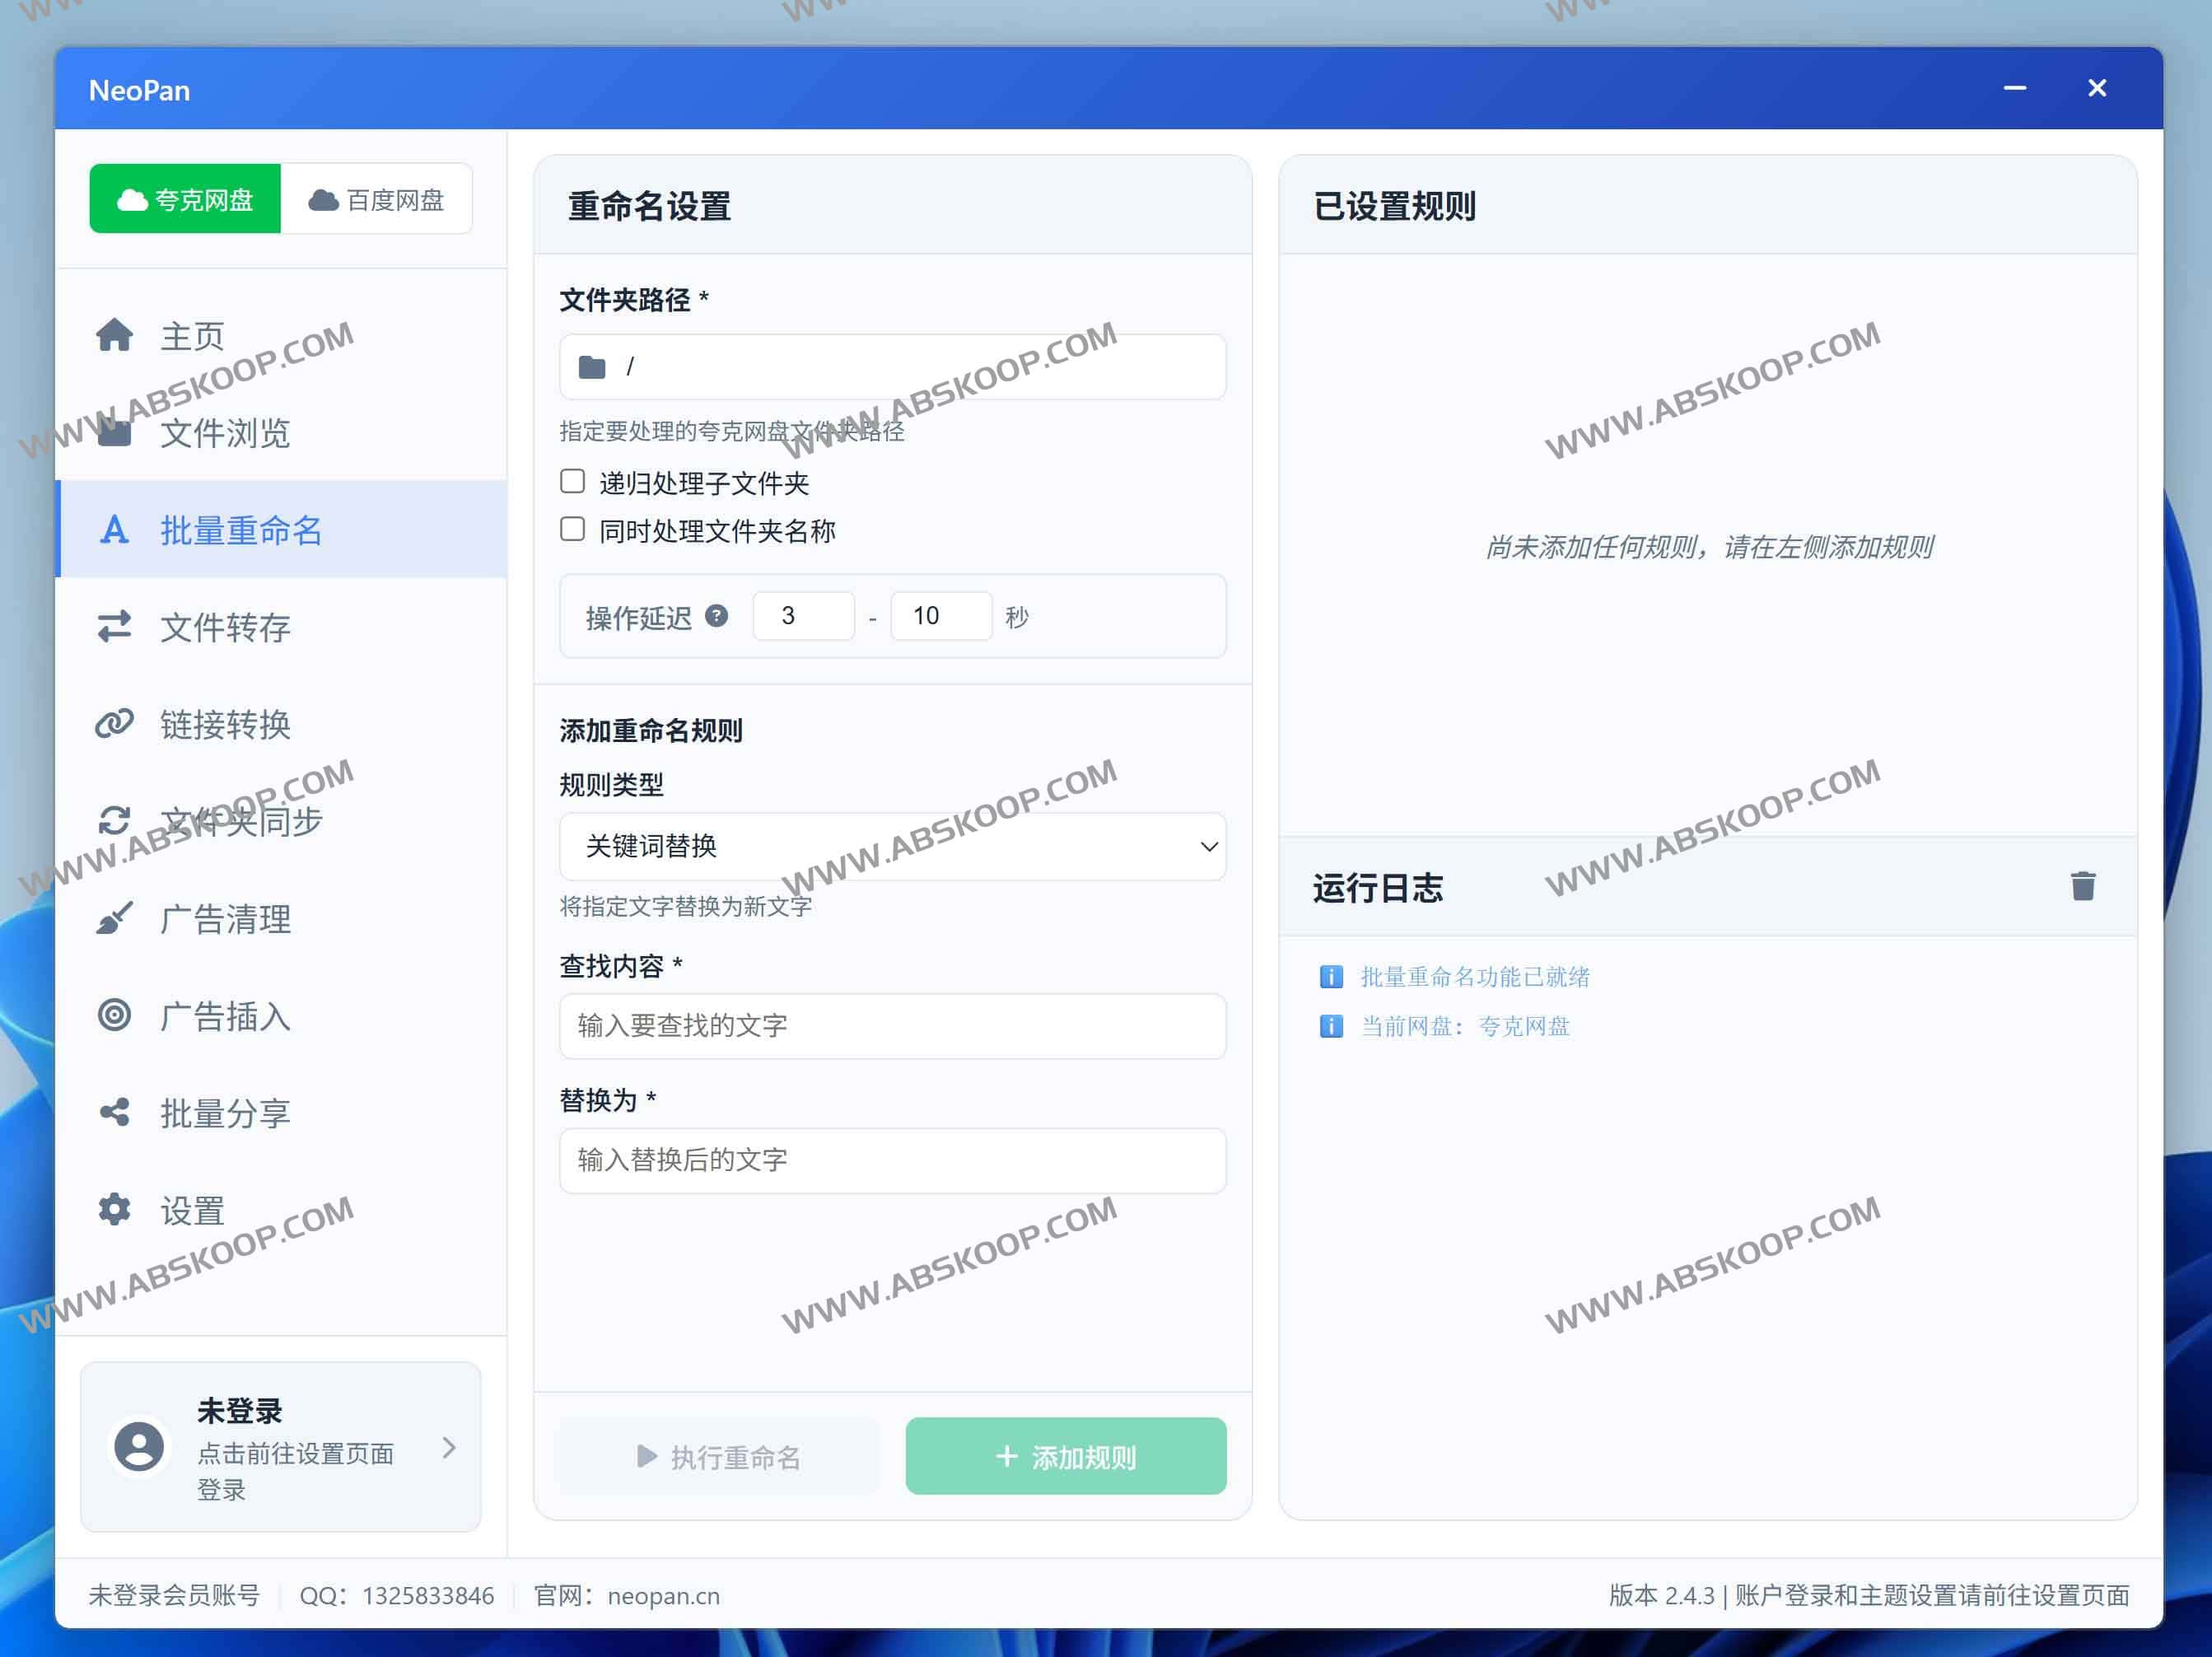The image size is (2212, 1657).
Task: Open the 广告插入 ad insertion tool
Action: [224, 1015]
